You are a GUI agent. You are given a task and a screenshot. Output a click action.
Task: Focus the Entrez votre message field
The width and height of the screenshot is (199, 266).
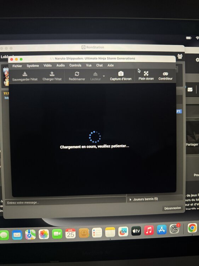pyautogui.click(x=66, y=203)
